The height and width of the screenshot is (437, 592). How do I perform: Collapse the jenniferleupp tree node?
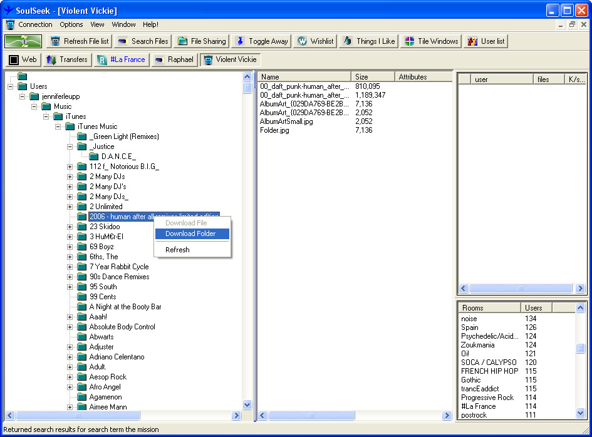(x=23, y=96)
